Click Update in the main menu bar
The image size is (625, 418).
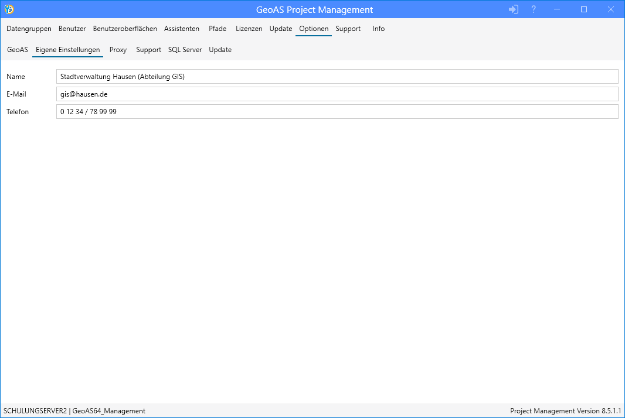[281, 29]
